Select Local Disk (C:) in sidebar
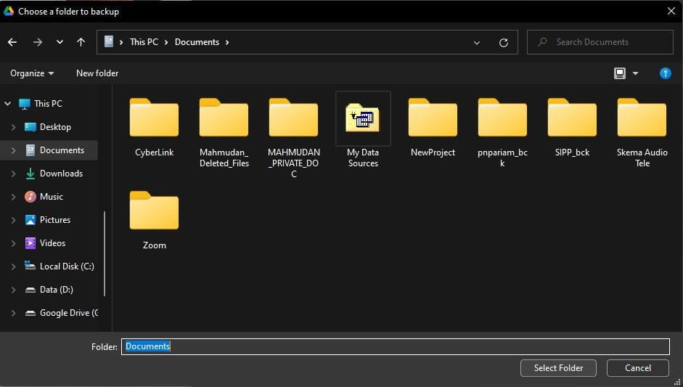The height and width of the screenshot is (387, 683). coord(66,266)
